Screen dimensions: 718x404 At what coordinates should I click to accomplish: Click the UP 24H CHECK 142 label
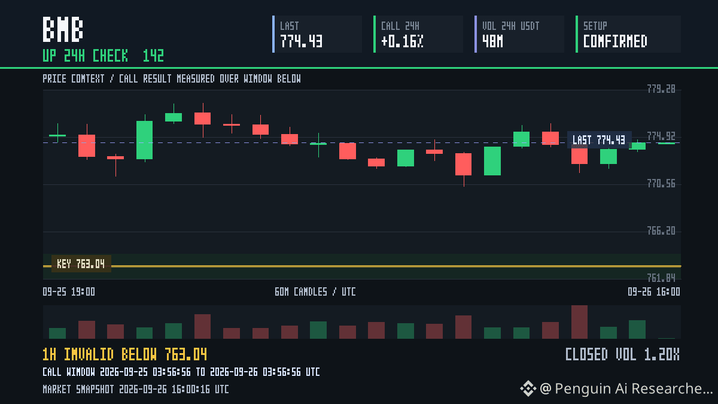point(103,56)
